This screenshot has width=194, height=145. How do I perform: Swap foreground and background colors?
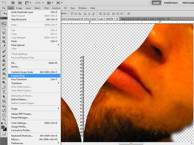[x=5, y=123]
